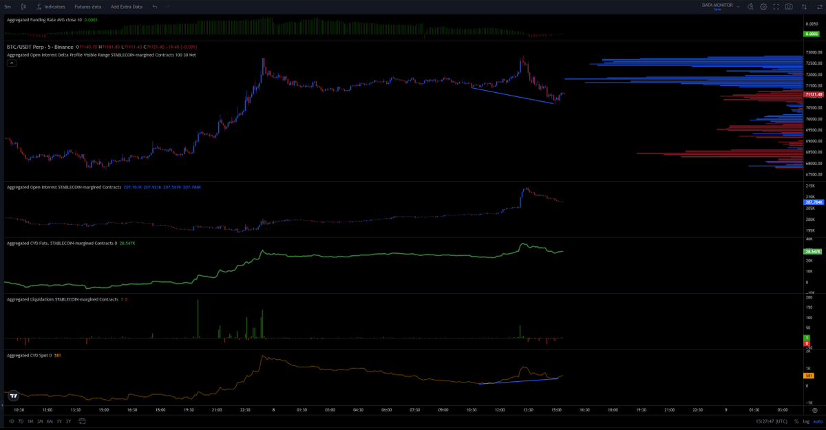Viewport: 826px width, 430px height.
Task: Select the 1D date range
Action: click(x=11, y=421)
